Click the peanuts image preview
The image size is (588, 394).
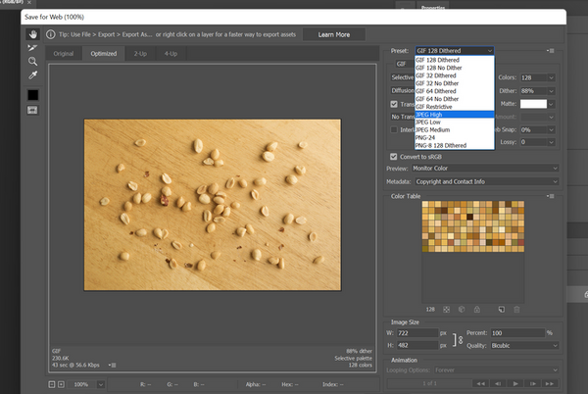coord(213,205)
